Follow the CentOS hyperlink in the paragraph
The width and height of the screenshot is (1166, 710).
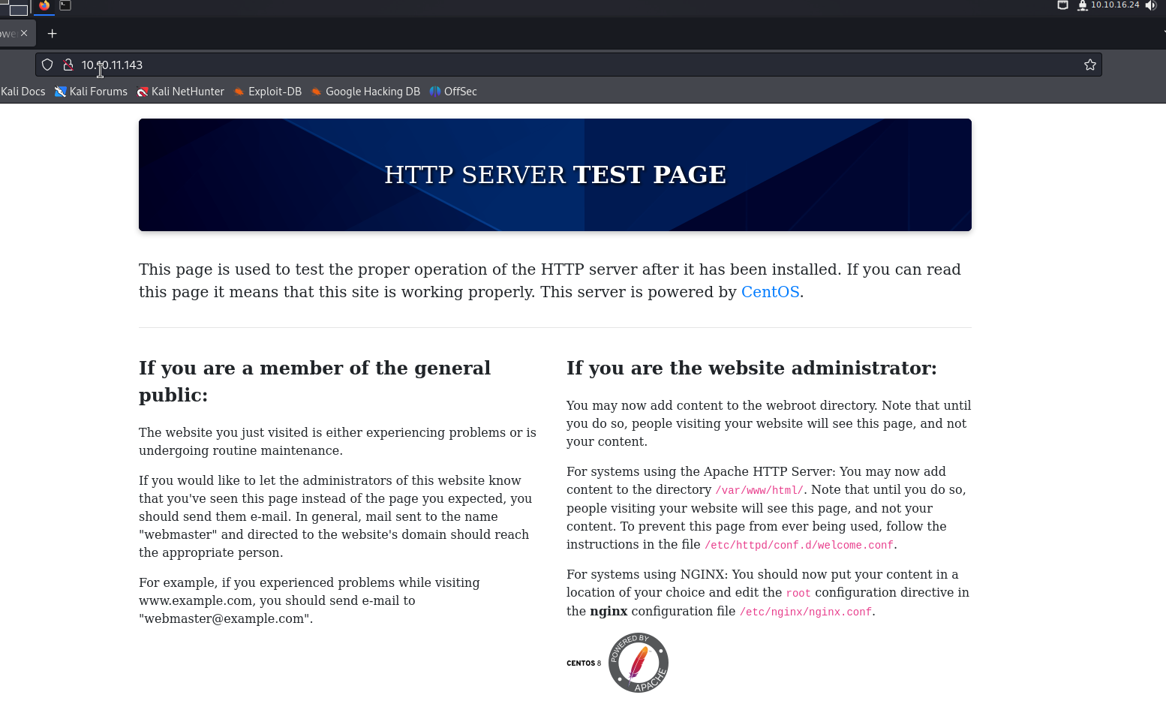tap(770, 292)
